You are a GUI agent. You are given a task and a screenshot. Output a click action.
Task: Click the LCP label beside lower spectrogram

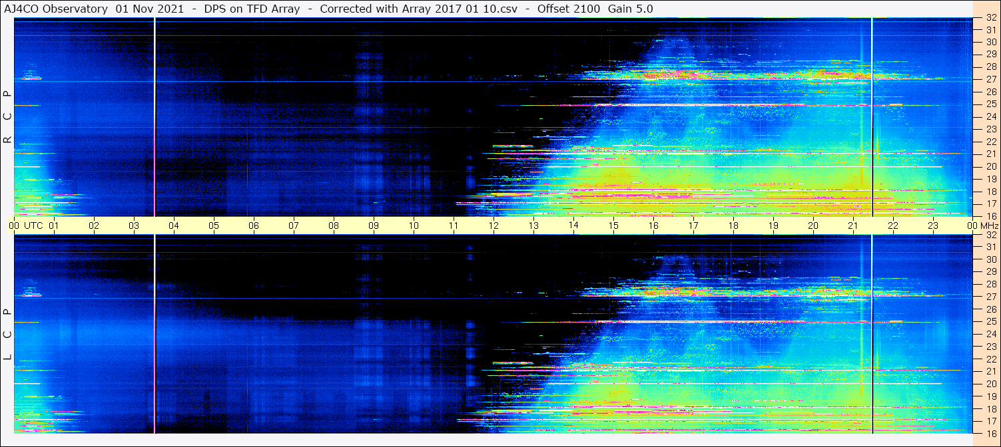point(7,334)
